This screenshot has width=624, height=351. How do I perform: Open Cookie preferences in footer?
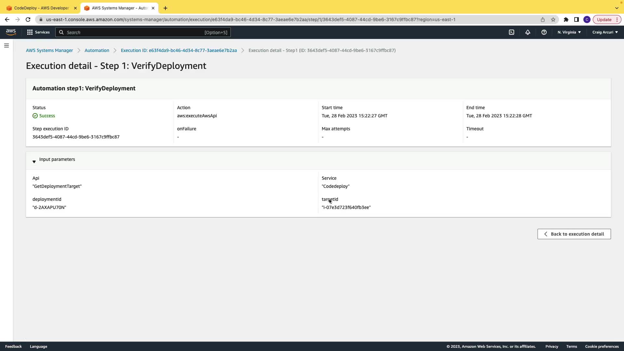pos(602,346)
